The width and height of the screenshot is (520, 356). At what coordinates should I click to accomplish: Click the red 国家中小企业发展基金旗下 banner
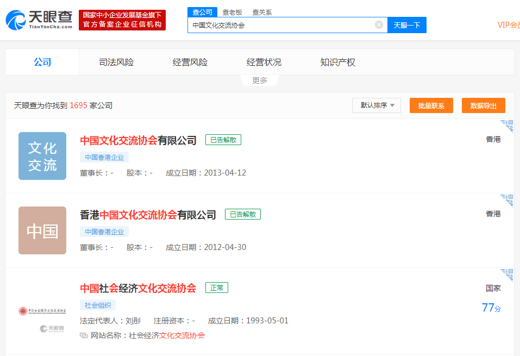pyautogui.click(x=122, y=20)
